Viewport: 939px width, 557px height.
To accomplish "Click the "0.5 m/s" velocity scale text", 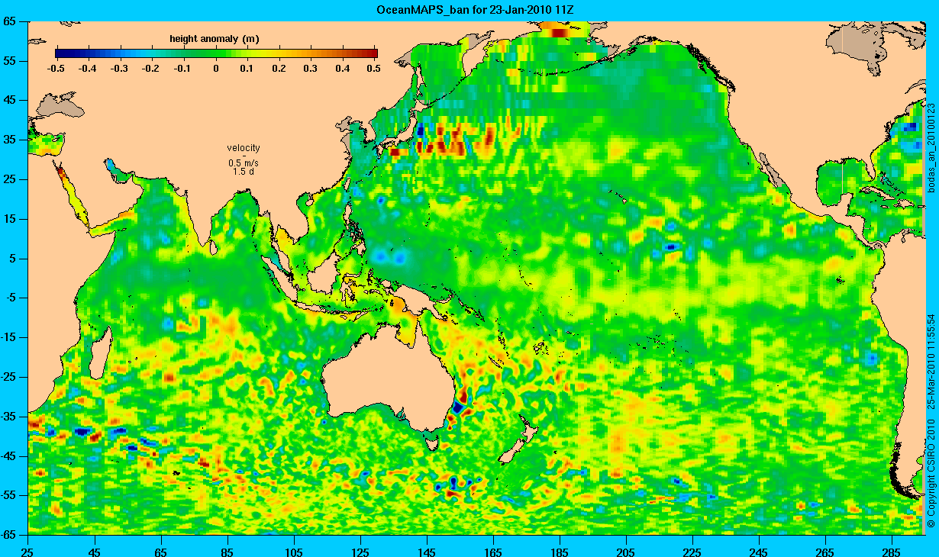I will [244, 163].
